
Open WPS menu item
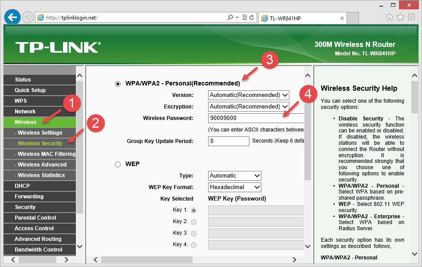click(x=40, y=101)
